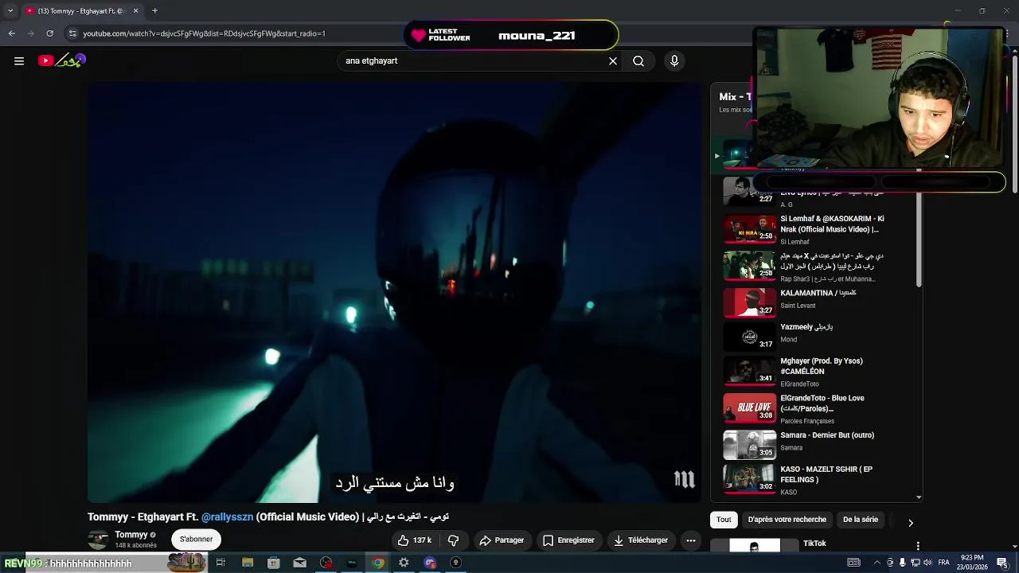Open Task View on the taskbar
Viewport: 1019px width, 573px height.
221,563
